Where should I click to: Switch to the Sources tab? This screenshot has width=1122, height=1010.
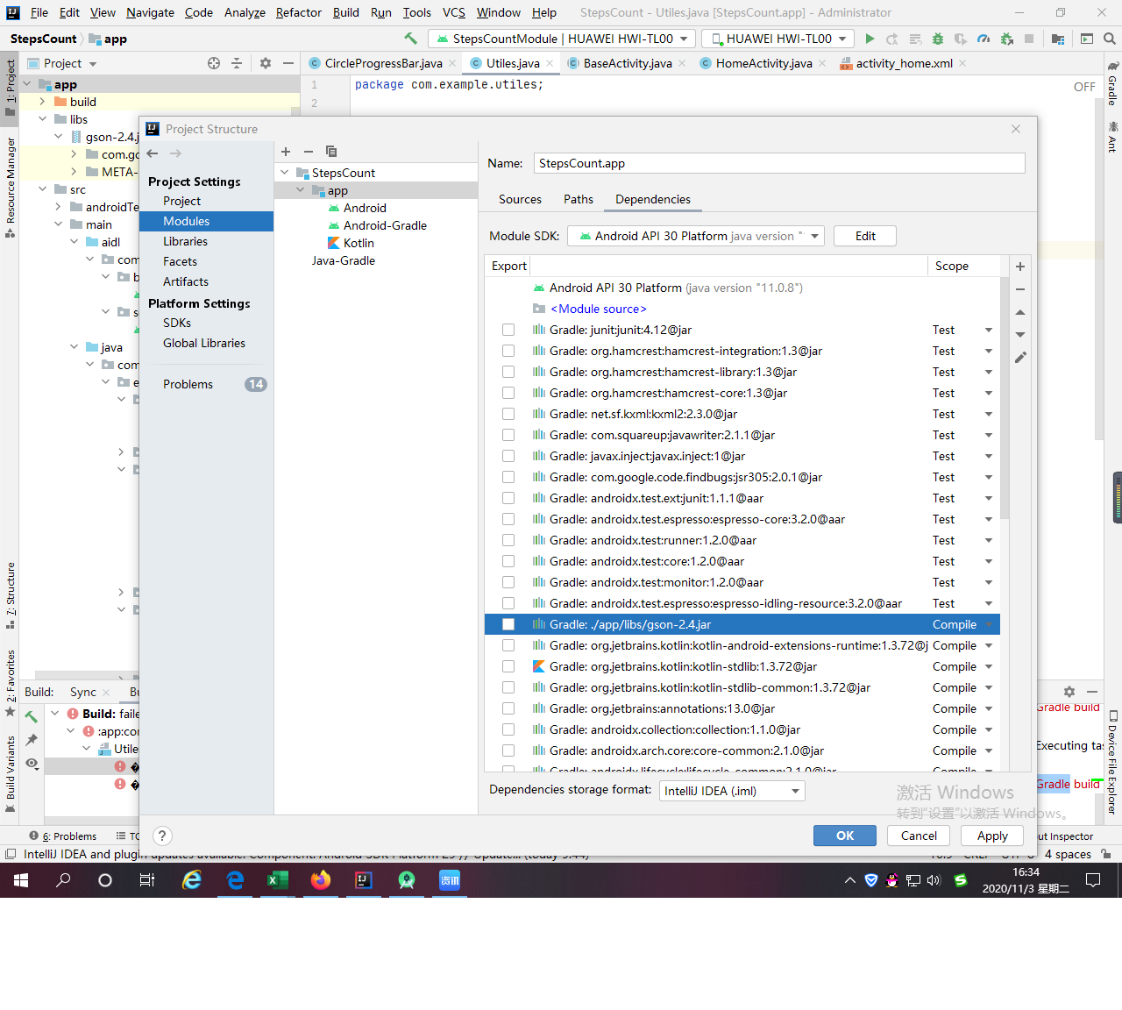pos(520,199)
